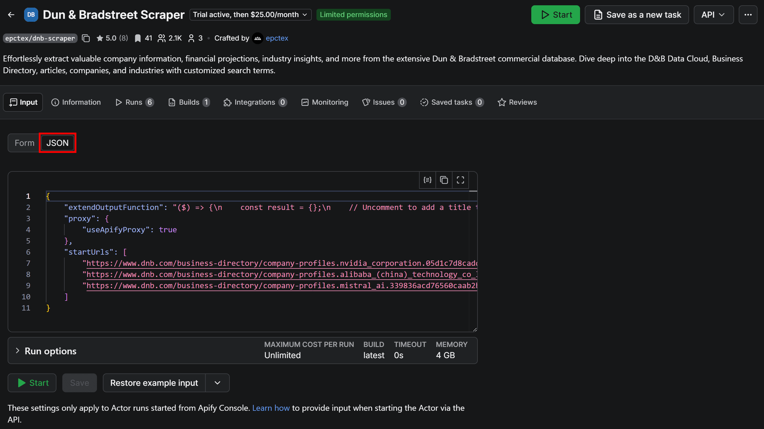764x429 pixels.
Task: Click the star rating 5.0 icon
Action: click(x=100, y=38)
